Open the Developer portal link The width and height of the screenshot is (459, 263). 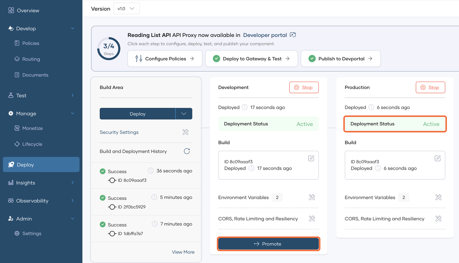pos(265,35)
